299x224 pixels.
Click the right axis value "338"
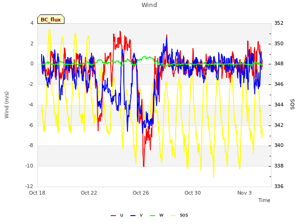279,166
